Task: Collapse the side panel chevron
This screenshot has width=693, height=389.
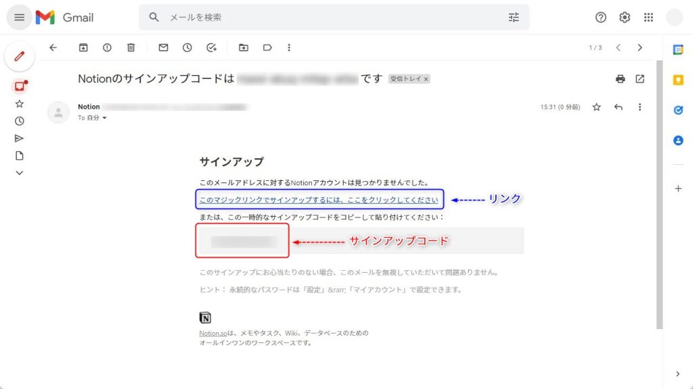Action: click(x=678, y=373)
